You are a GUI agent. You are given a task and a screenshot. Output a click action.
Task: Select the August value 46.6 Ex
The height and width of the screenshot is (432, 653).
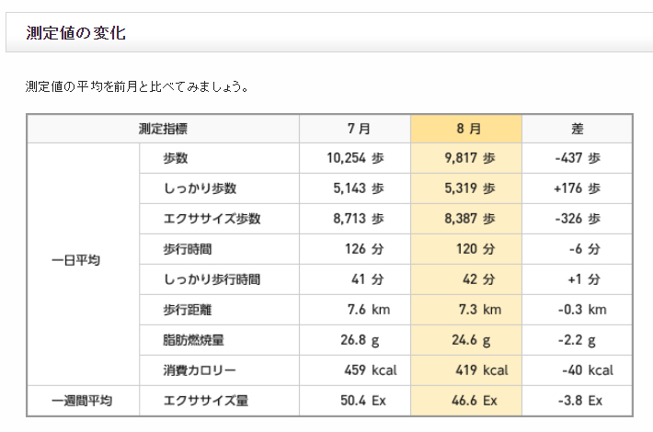coord(475,401)
